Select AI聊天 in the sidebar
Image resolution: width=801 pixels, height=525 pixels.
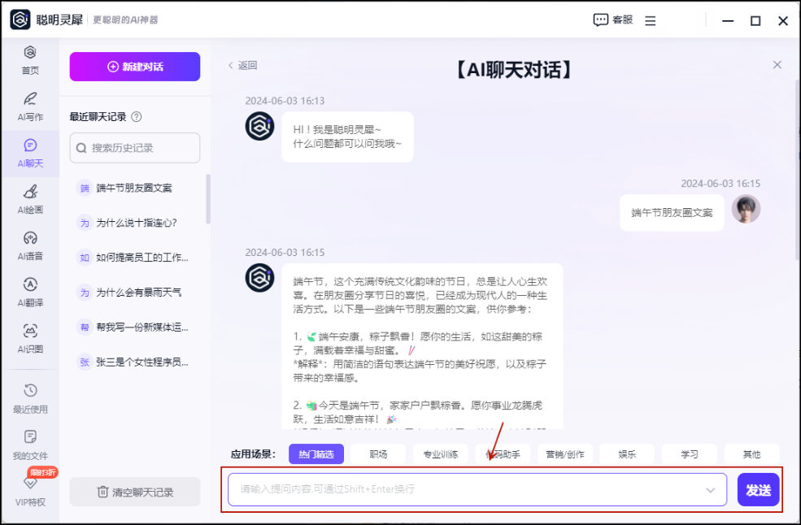(30, 154)
